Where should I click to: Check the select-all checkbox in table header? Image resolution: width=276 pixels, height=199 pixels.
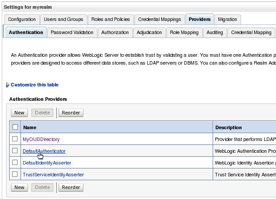pyautogui.click(x=15, y=127)
